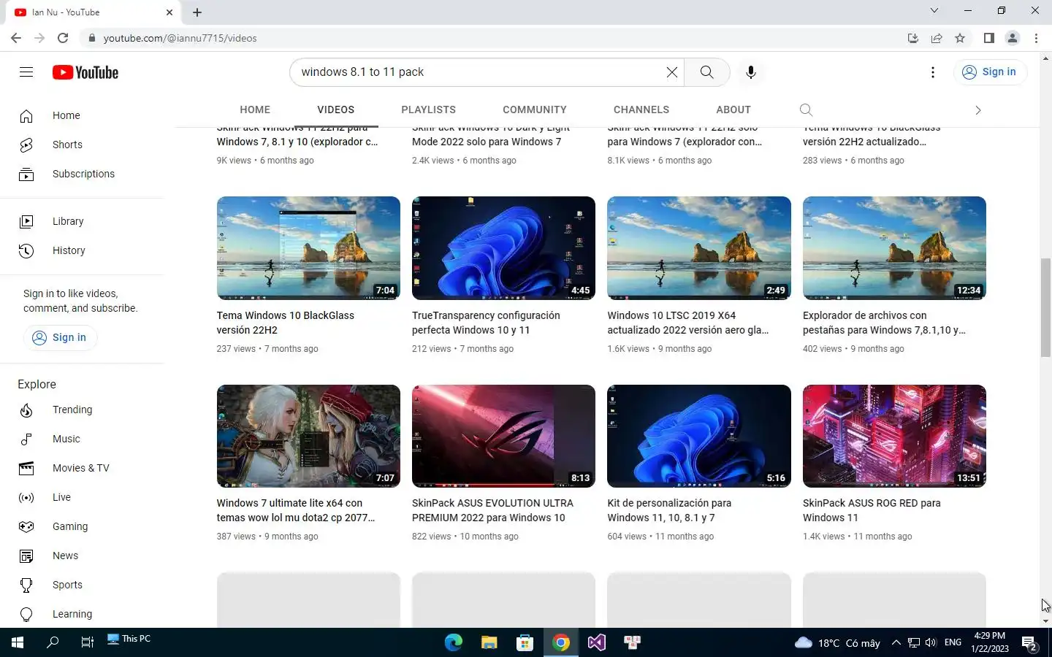This screenshot has width=1052, height=657.
Task: Switch to the HOME channel tab
Action: 255,109
